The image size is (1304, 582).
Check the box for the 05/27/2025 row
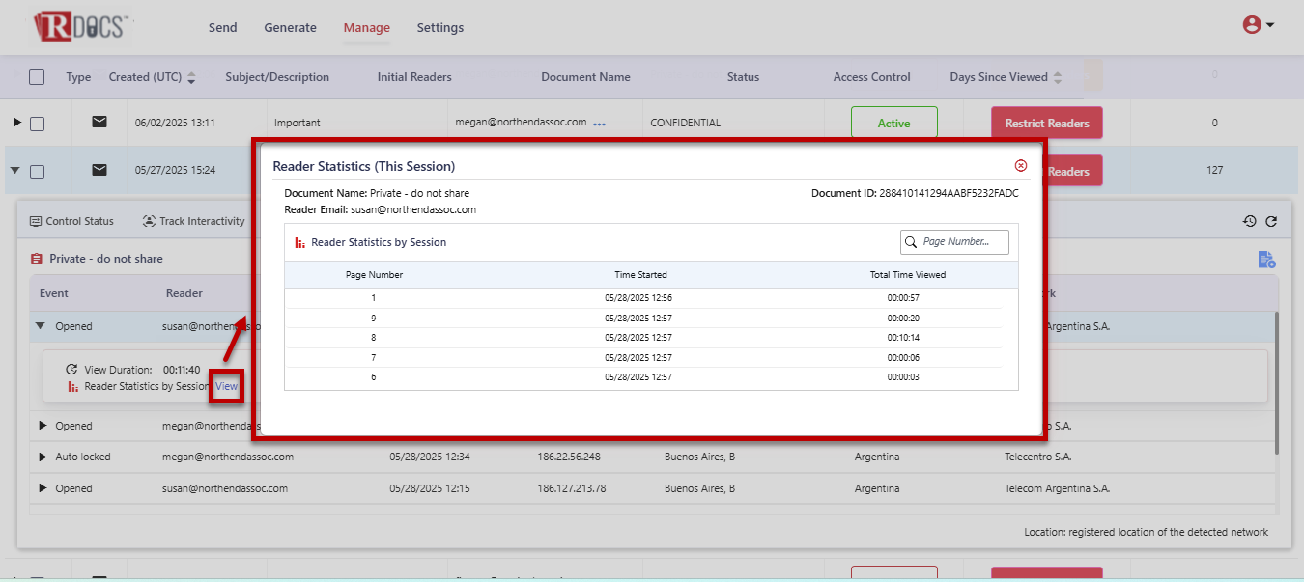pyautogui.click(x=37, y=172)
